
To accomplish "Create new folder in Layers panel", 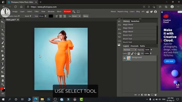I will pyautogui.click(x=149, y=95).
